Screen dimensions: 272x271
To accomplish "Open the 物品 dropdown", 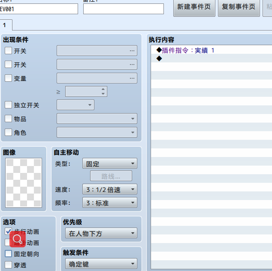I will pos(97,119).
